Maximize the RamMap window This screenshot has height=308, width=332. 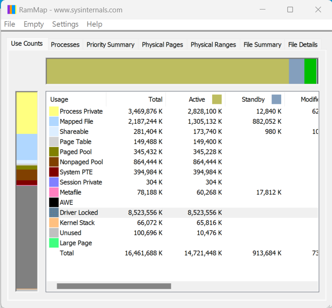click(x=290, y=10)
